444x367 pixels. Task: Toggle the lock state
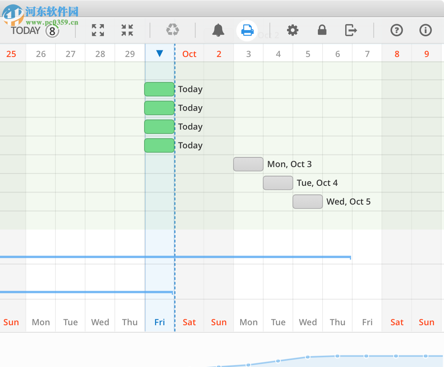[x=322, y=30]
